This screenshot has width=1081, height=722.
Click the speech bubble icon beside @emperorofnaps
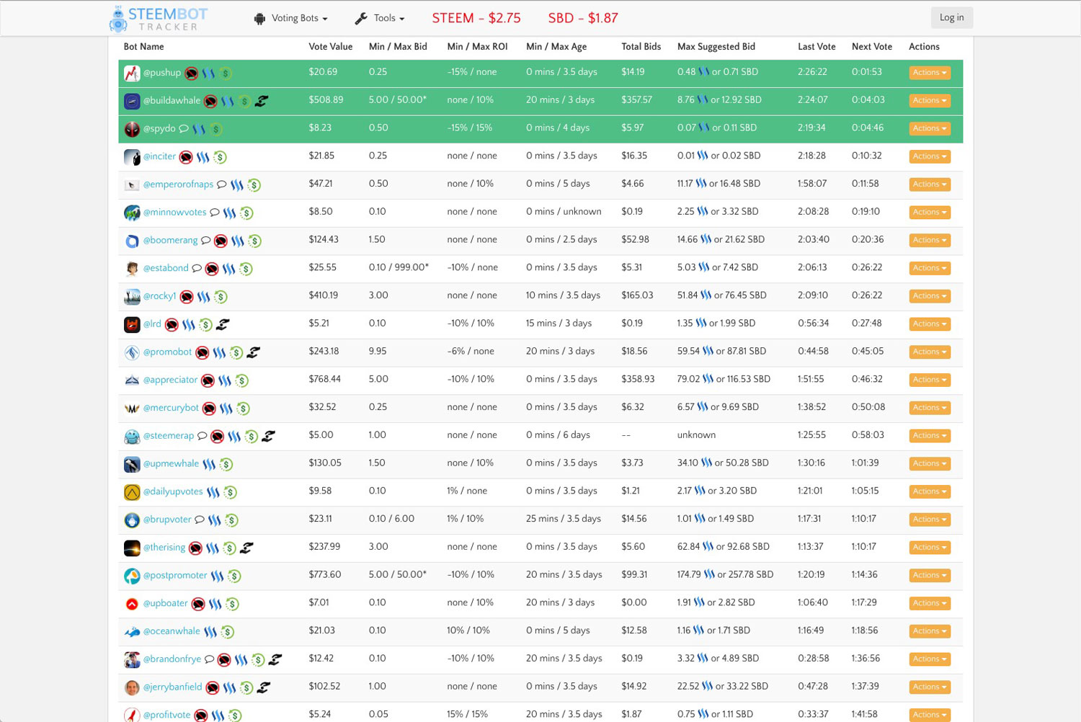click(x=221, y=184)
